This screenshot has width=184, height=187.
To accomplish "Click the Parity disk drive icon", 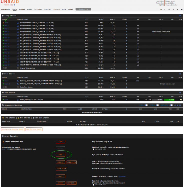I will 18,23.
